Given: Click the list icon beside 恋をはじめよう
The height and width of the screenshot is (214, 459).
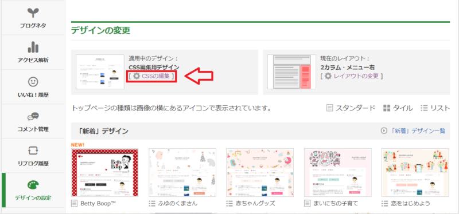Looking at the screenshot, I should click(x=384, y=203).
